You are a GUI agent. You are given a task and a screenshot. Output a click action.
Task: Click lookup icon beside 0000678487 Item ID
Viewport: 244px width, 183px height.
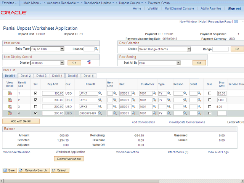tap(100, 114)
